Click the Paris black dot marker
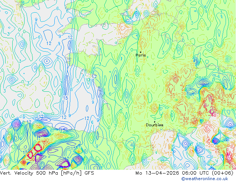The height and width of the screenshot is (182, 236). tap(141, 52)
